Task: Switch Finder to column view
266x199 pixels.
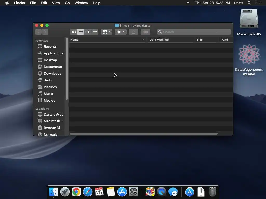Action: [x=88, y=32]
